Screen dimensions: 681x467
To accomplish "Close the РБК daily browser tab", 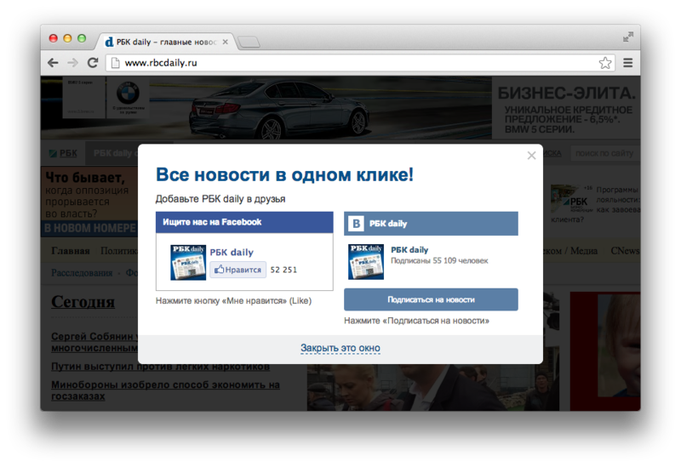I will pos(225,42).
